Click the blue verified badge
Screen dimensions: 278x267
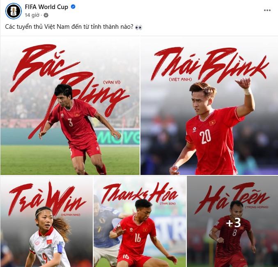coord(73,7)
